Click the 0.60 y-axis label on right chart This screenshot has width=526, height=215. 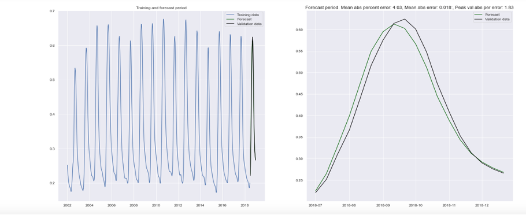click(299, 30)
